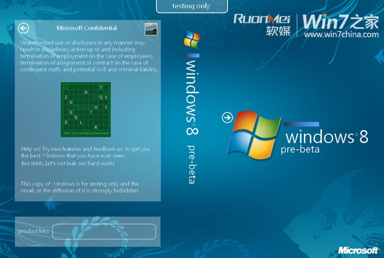
Task: Open the www.win7china.com link
Action: pos(342,34)
